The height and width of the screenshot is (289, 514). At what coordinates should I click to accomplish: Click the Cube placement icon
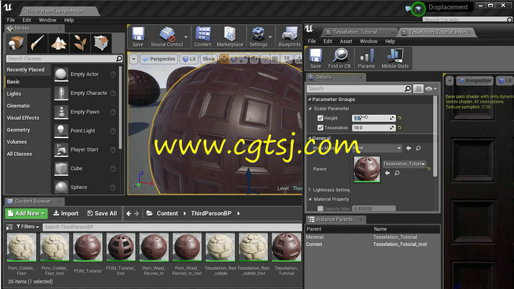61,168
